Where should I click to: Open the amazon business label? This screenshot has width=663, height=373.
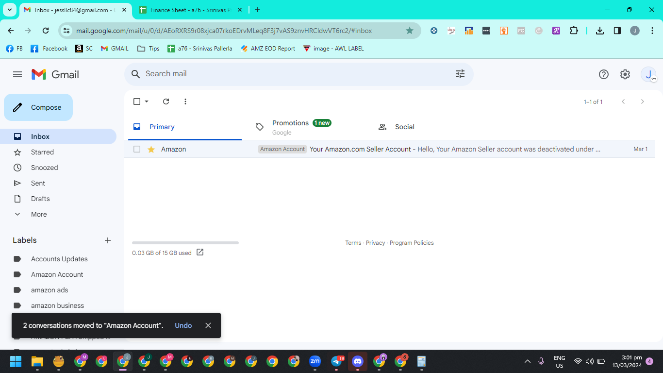[58, 305]
